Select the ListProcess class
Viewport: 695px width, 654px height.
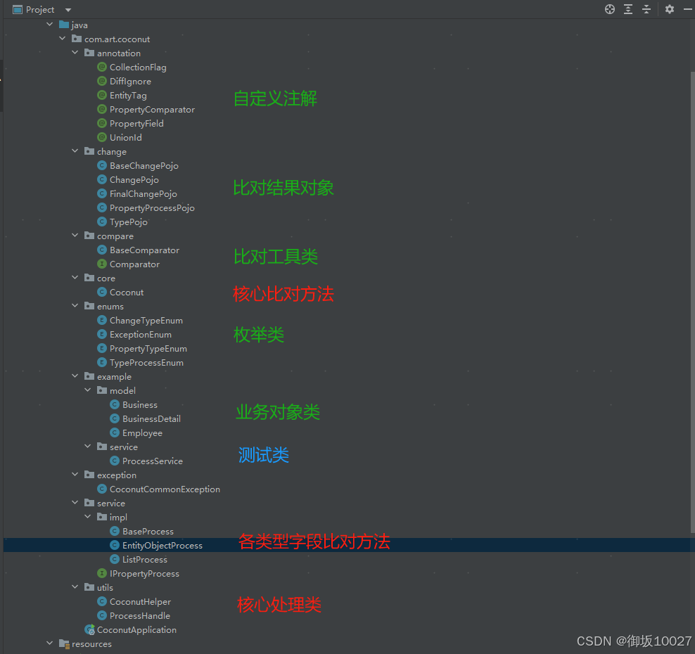click(x=145, y=560)
